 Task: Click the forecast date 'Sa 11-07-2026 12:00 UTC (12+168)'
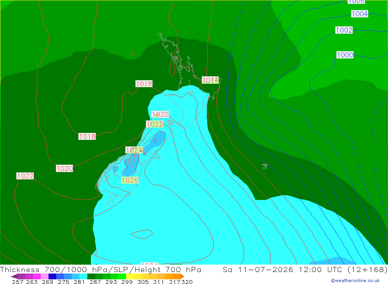305,270
